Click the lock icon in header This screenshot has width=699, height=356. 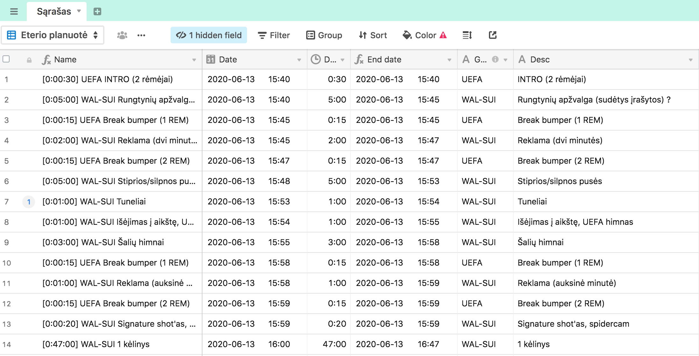(29, 60)
